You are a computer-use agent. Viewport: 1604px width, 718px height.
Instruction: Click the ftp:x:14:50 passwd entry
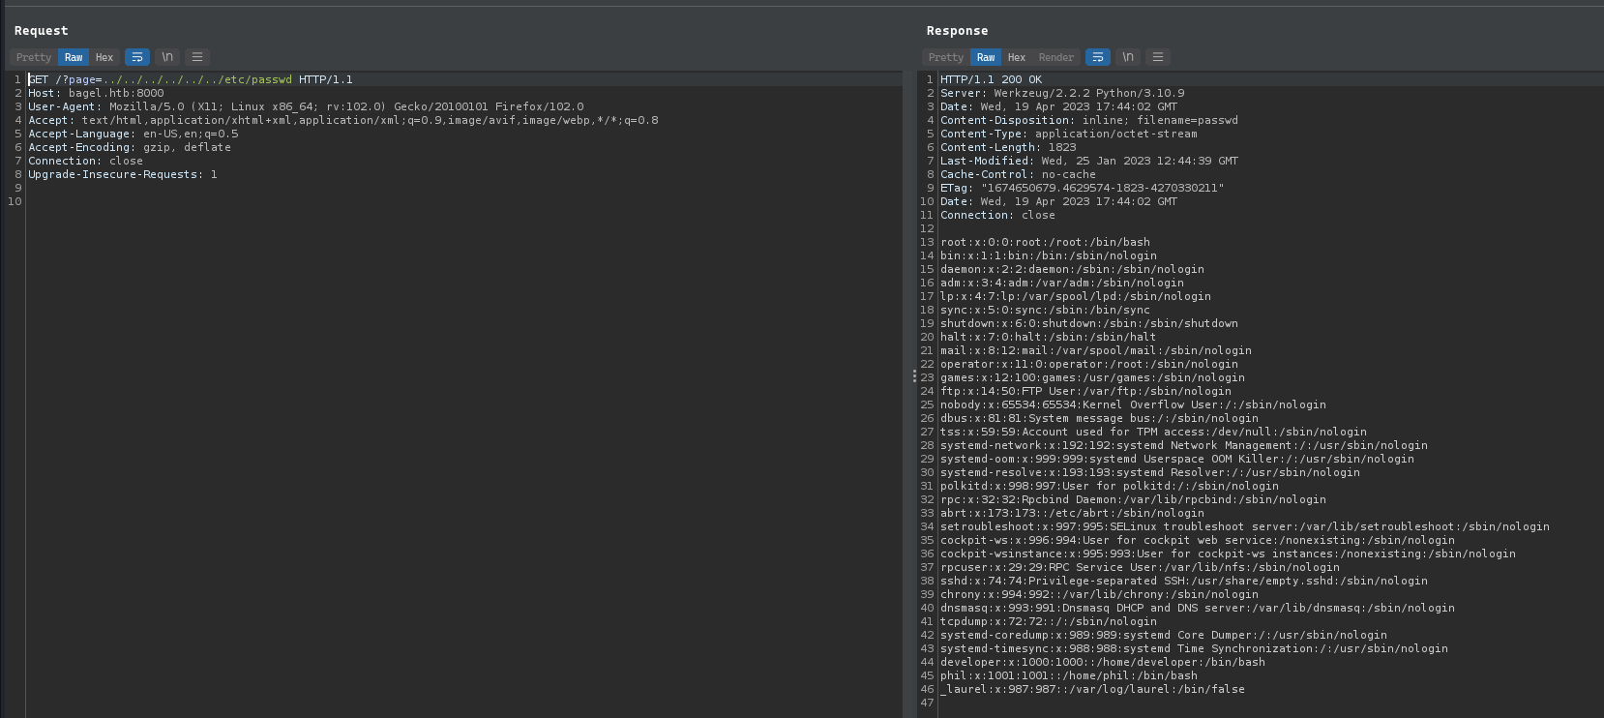1085,391
